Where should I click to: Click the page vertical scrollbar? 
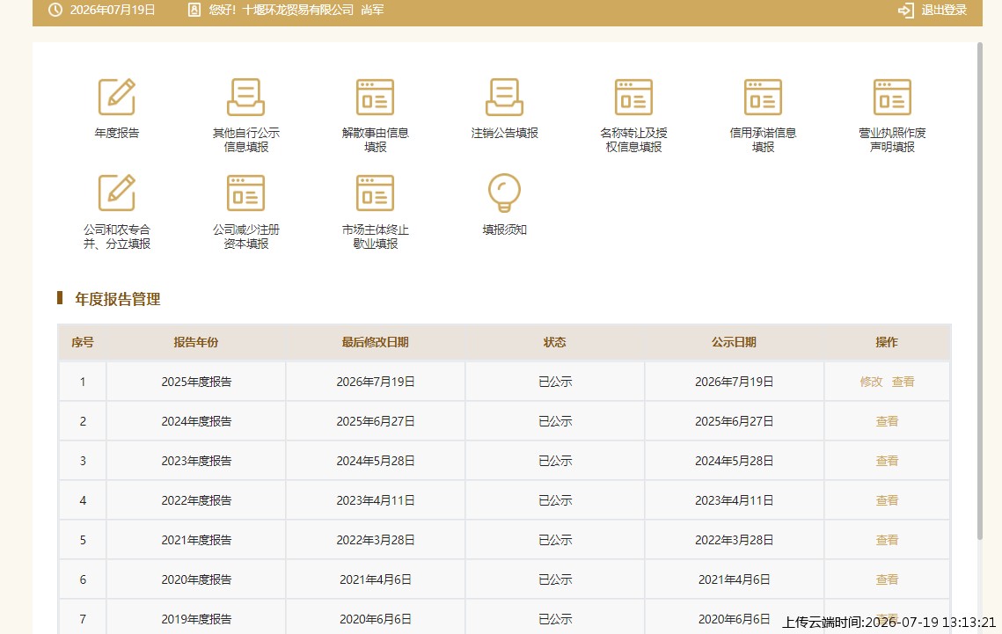coord(980,291)
